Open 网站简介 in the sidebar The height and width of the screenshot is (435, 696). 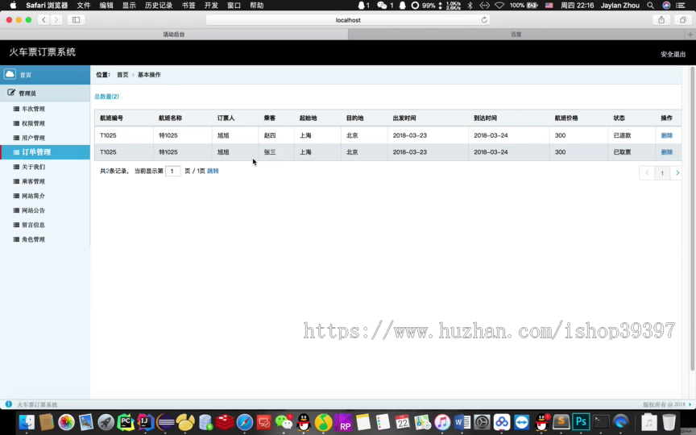point(33,196)
